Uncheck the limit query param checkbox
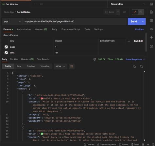This screenshot has width=155, height=146. (x=6, y=53)
